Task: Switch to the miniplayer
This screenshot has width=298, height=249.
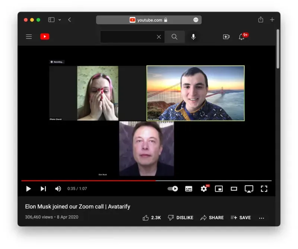Action: (219, 189)
